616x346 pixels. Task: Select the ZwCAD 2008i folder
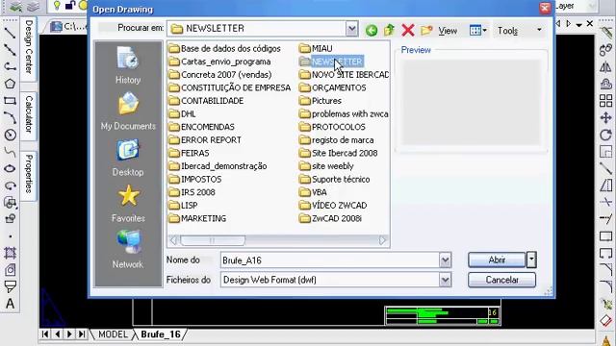coord(330,218)
